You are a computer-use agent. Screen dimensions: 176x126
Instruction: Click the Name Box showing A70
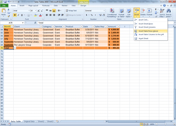10,23
